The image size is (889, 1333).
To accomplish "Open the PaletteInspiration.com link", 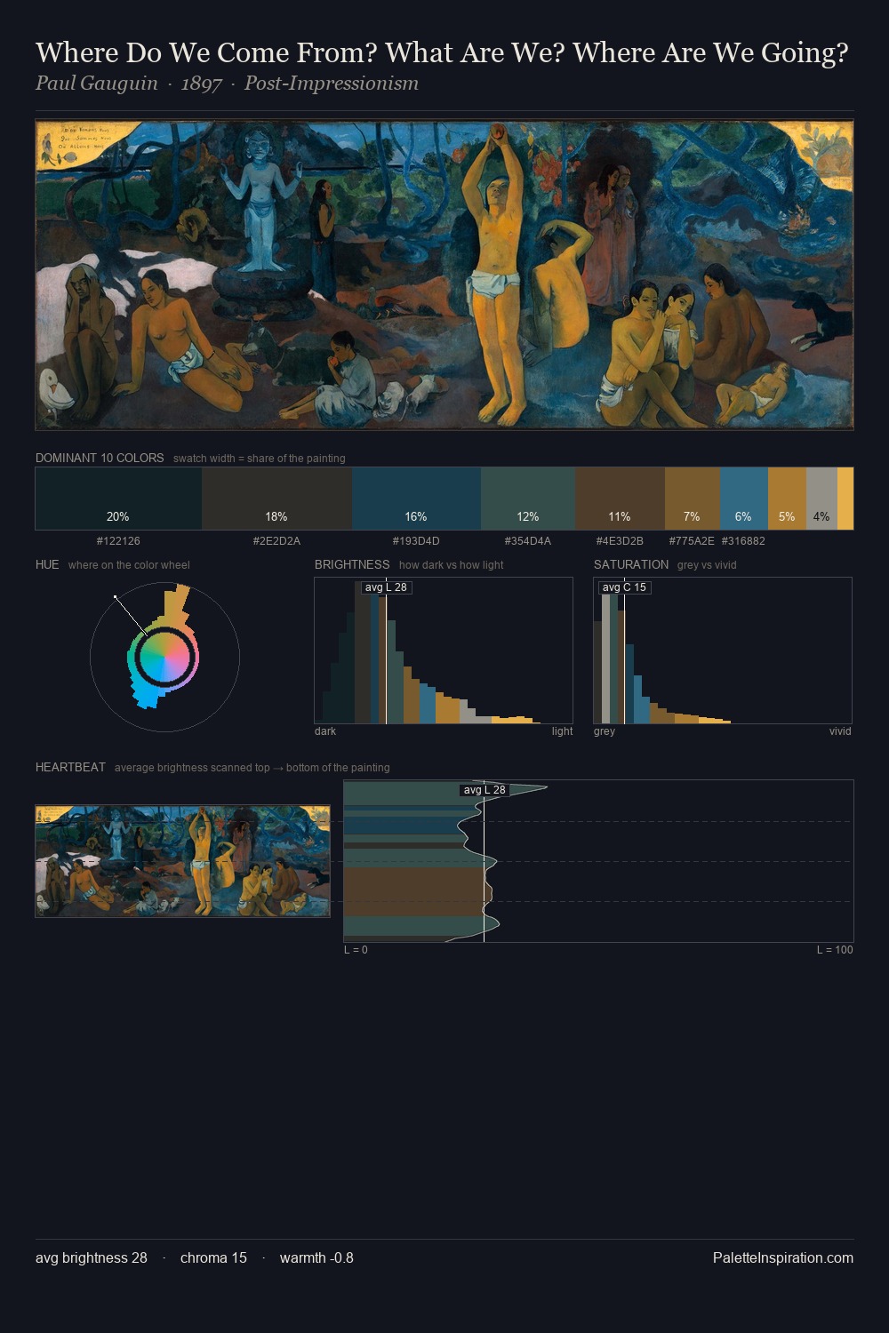I will pyautogui.click(x=783, y=1258).
